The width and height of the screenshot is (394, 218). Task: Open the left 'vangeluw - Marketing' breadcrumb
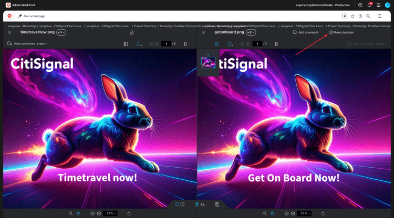(x=22, y=26)
